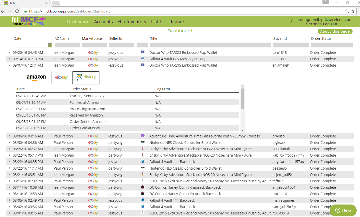Select the History tab in order details
360x217 pixels.
(x=86, y=78)
